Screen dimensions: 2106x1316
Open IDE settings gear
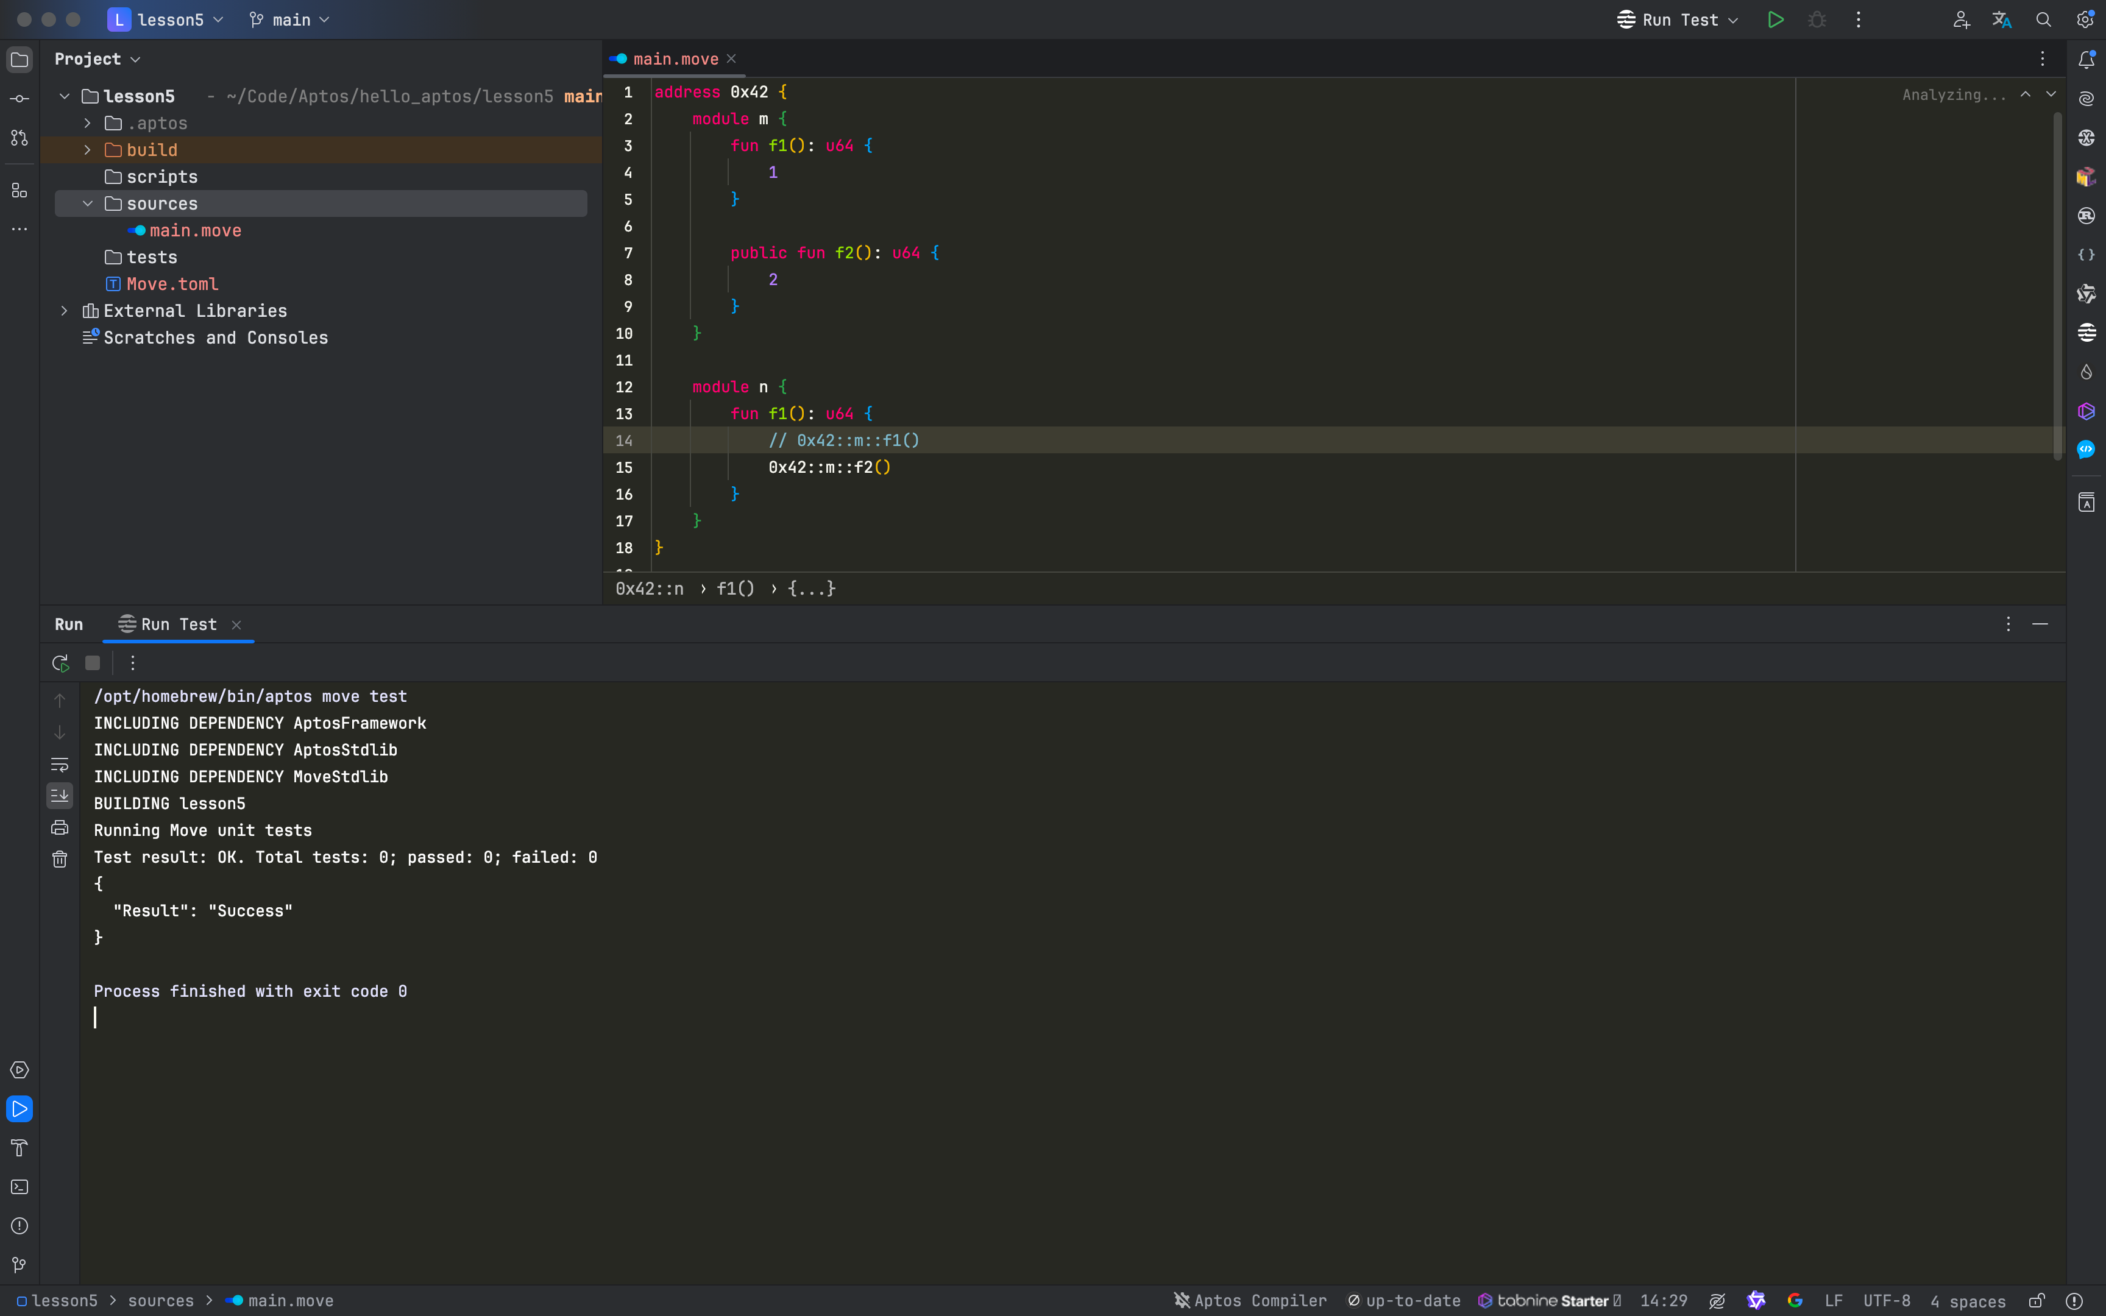click(x=2085, y=19)
